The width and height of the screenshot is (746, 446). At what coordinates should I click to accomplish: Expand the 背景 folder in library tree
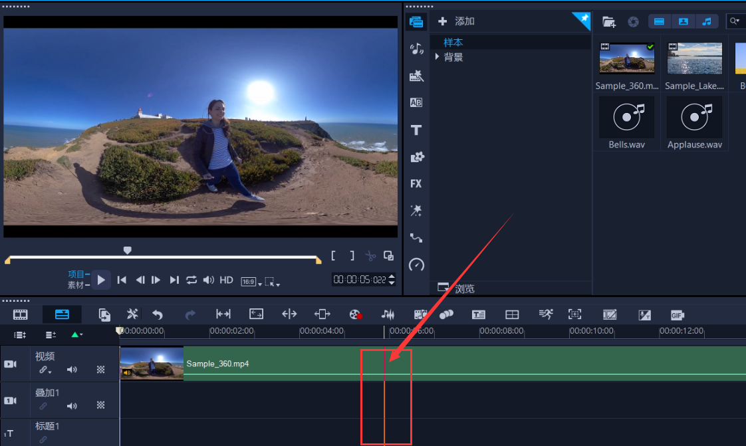[437, 57]
